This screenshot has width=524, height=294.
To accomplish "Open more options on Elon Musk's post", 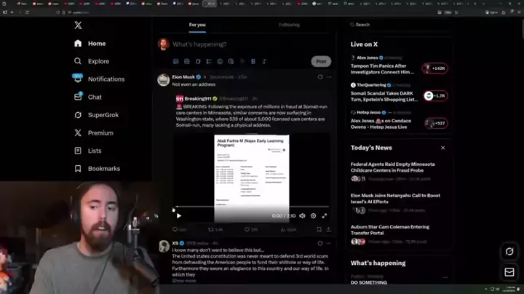I will pyautogui.click(x=329, y=76).
